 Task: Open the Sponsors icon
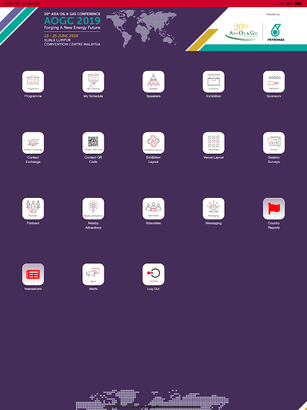tap(274, 81)
